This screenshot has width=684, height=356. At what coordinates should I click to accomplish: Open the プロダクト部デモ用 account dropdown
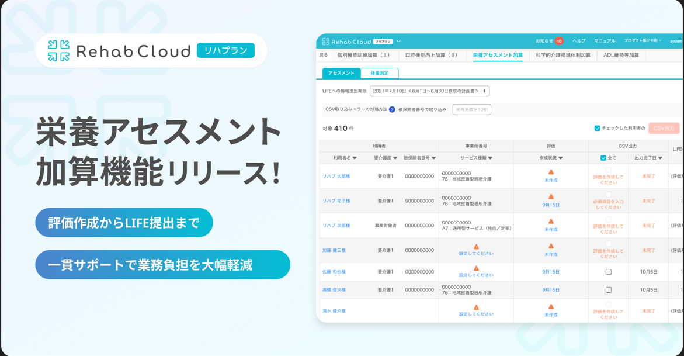pyautogui.click(x=643, y=40)
